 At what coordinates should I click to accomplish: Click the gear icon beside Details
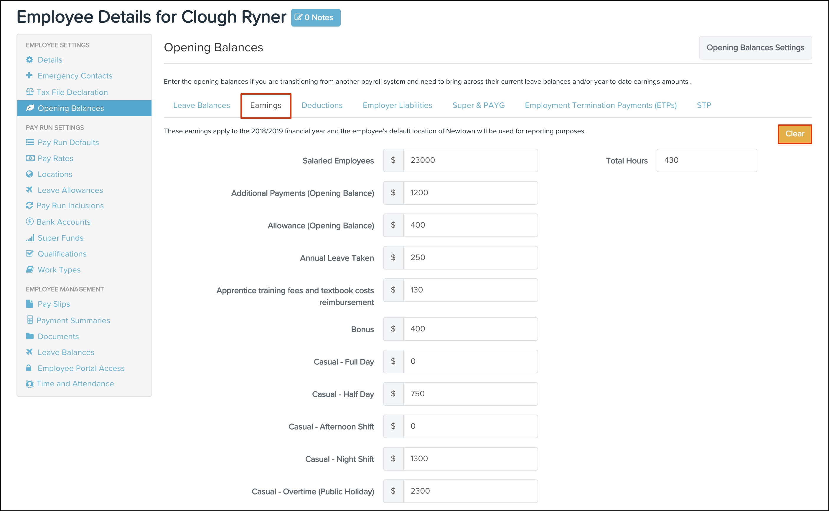tap(30, 60)
